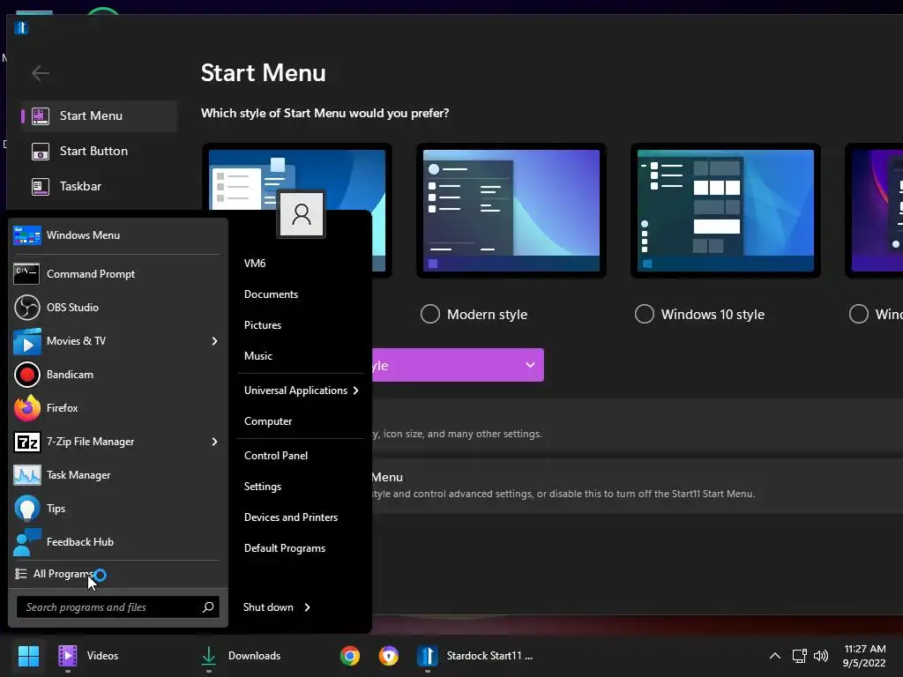
Task: Open Settings in start menu
Action: [263, 487]
